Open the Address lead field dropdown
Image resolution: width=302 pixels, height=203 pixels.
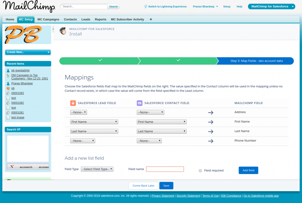pyautogui.click(x=78, y=112)
